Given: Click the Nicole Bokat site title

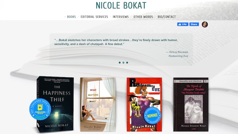Looking at the screenshot, I should coord(121,5).
